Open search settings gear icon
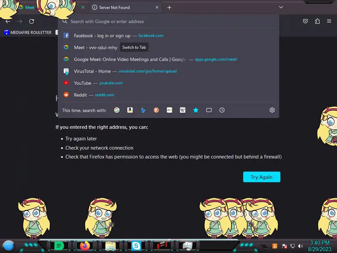 [x=272, y=110]
